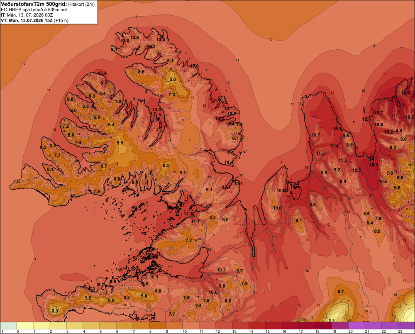Click the 5.9 highland temperature label

[120, 143]
